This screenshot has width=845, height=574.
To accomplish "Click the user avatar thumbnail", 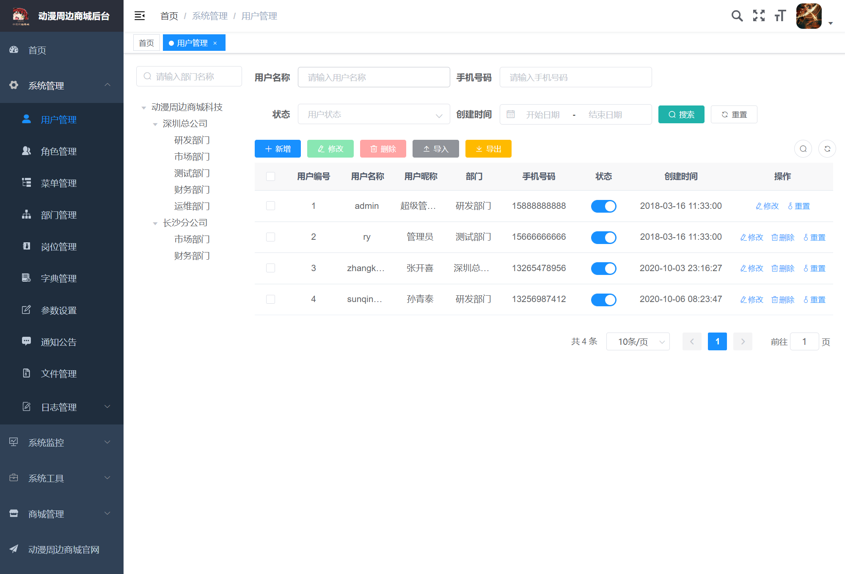I will tap(809, 16).
